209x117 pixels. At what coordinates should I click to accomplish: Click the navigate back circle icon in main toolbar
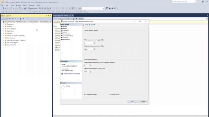tap(4, 8)
